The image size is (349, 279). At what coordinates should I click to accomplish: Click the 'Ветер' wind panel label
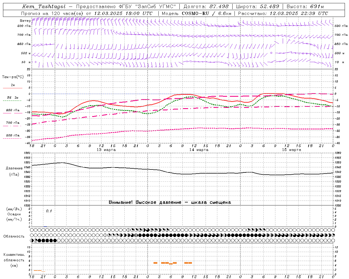25,21
